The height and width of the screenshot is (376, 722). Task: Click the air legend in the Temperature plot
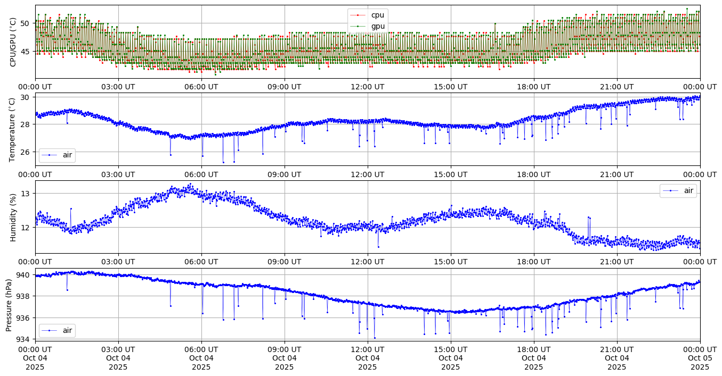click(57, 155)
